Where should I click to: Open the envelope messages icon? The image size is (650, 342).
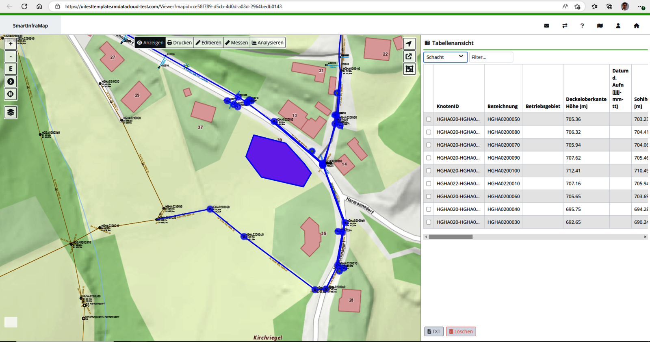(x=546, y=26)
